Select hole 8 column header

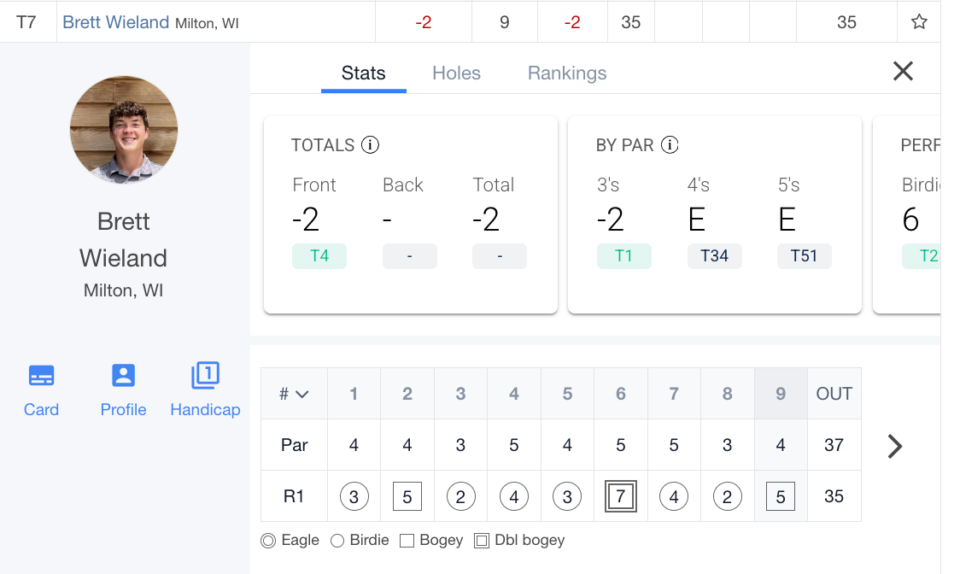[728, 394]
